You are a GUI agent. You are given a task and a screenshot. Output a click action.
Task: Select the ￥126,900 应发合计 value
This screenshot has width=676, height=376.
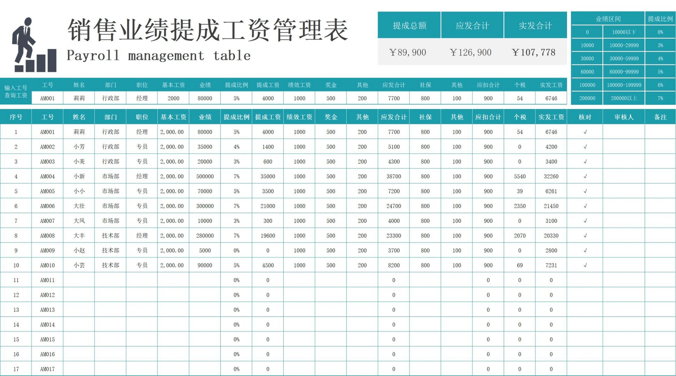click(470, 52)
